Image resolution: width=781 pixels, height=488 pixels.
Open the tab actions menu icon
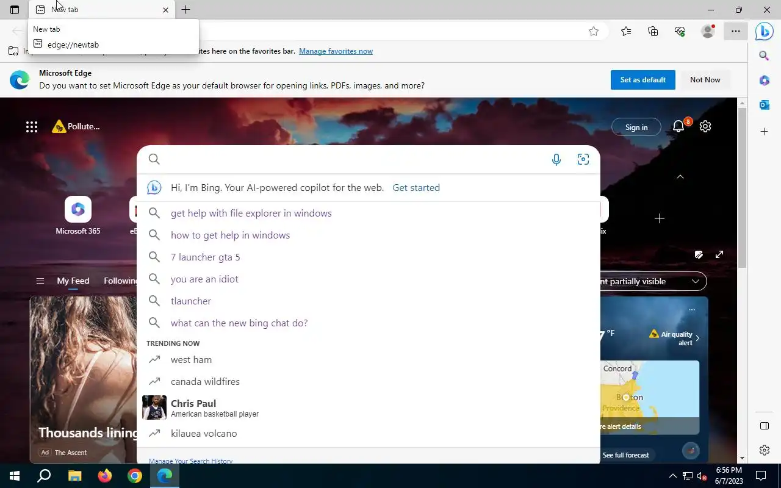tap(15, 10)
